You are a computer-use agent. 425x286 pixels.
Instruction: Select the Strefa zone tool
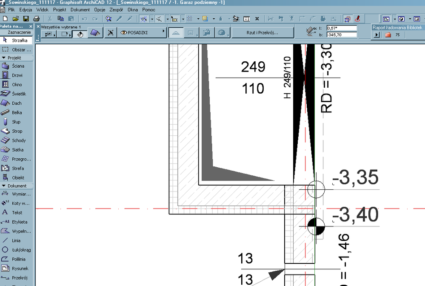tap(16, 169)
